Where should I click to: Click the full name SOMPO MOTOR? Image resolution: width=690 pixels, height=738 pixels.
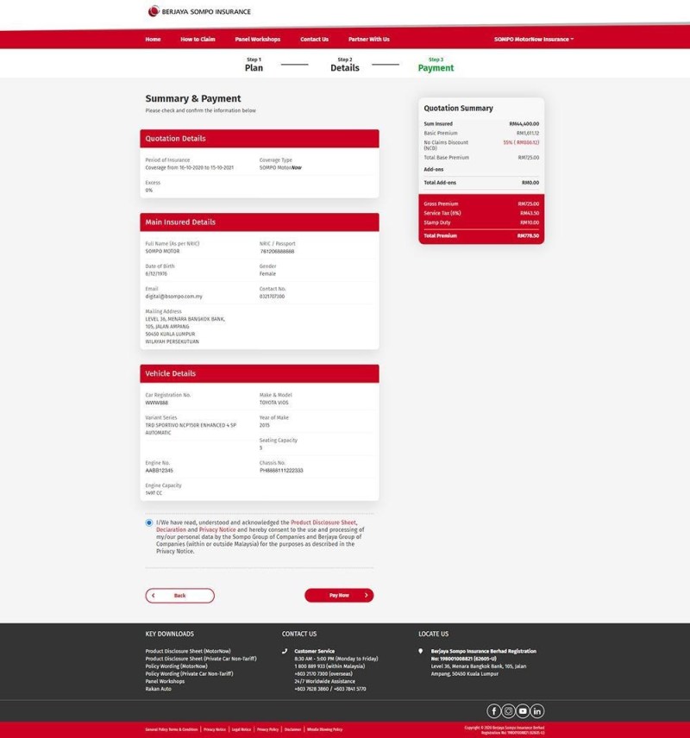162,251
